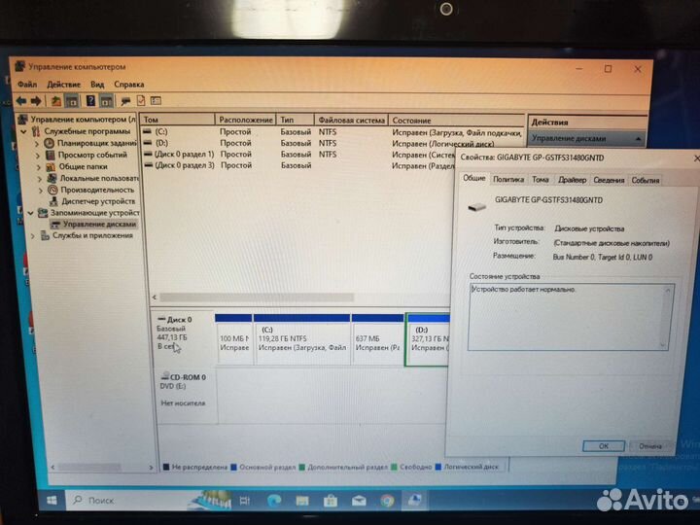Switch to the Драйвер tab
The height and width of the screenshot is (525, 700).
(572, 180)
